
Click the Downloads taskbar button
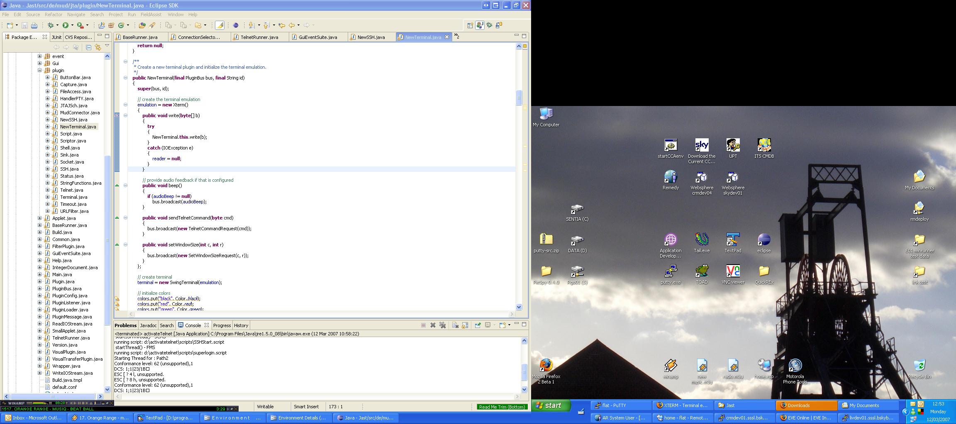pos(806,405)
